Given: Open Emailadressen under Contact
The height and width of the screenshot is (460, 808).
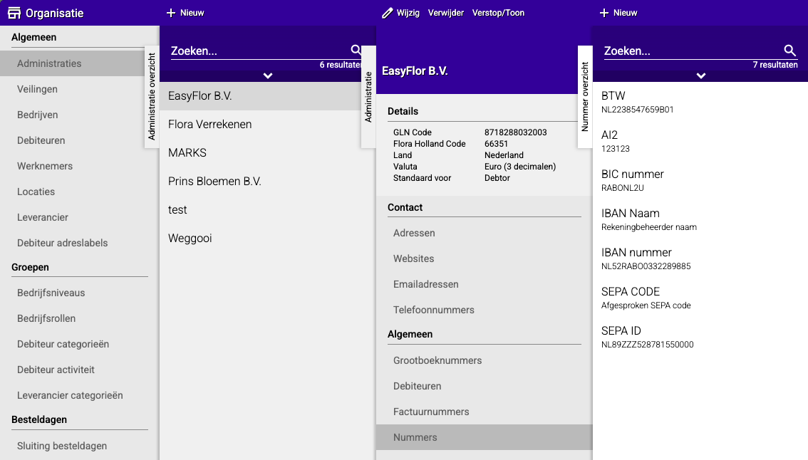Looking at the screenshot, I should pyautogui.click(x=485, y=284).
